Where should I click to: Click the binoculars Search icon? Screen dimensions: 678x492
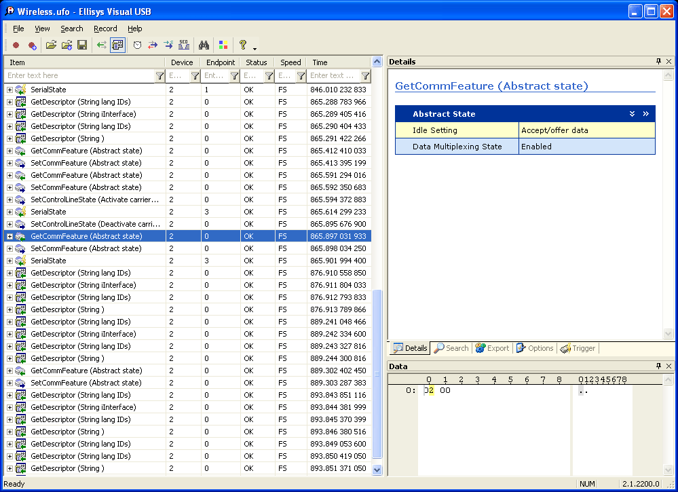[x=203, y=45]
